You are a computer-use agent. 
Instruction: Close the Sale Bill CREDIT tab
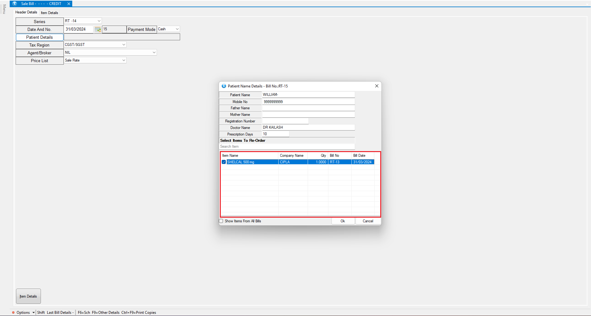point(68,4)
